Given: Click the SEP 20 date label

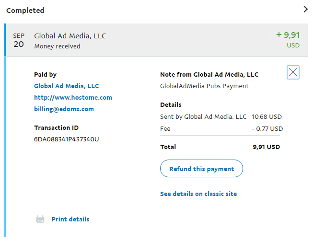Looking at the screenshot, I should (x=19, y=40).
